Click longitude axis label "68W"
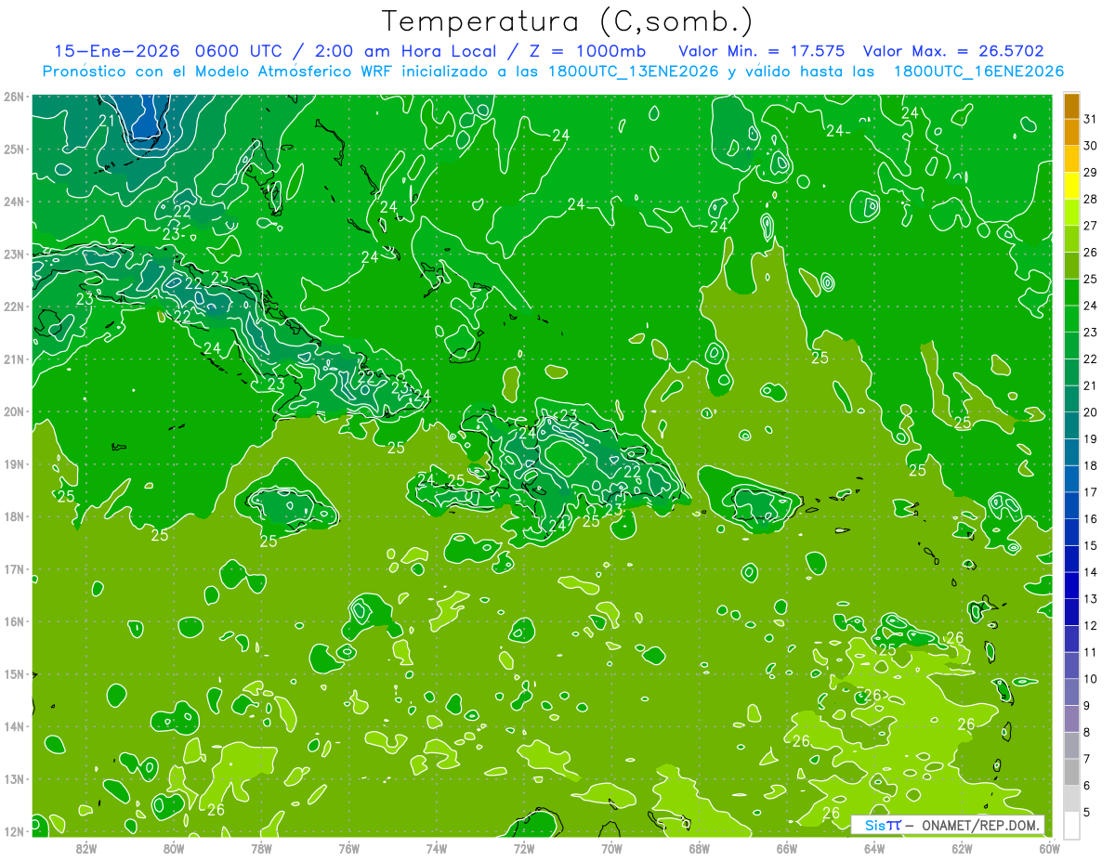The image size is (1115, 861). [699, 848]
